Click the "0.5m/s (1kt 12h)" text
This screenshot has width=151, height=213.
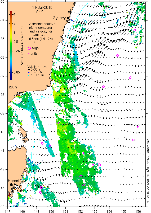pos(41,39)
